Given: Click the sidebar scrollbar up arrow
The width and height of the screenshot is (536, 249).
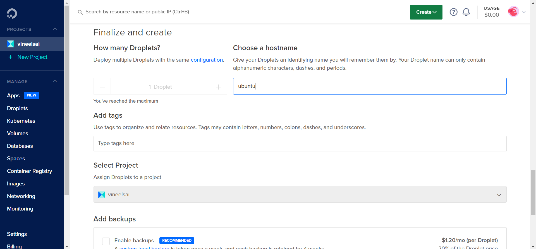Looking at the screenshot, I should coord(67,3).
